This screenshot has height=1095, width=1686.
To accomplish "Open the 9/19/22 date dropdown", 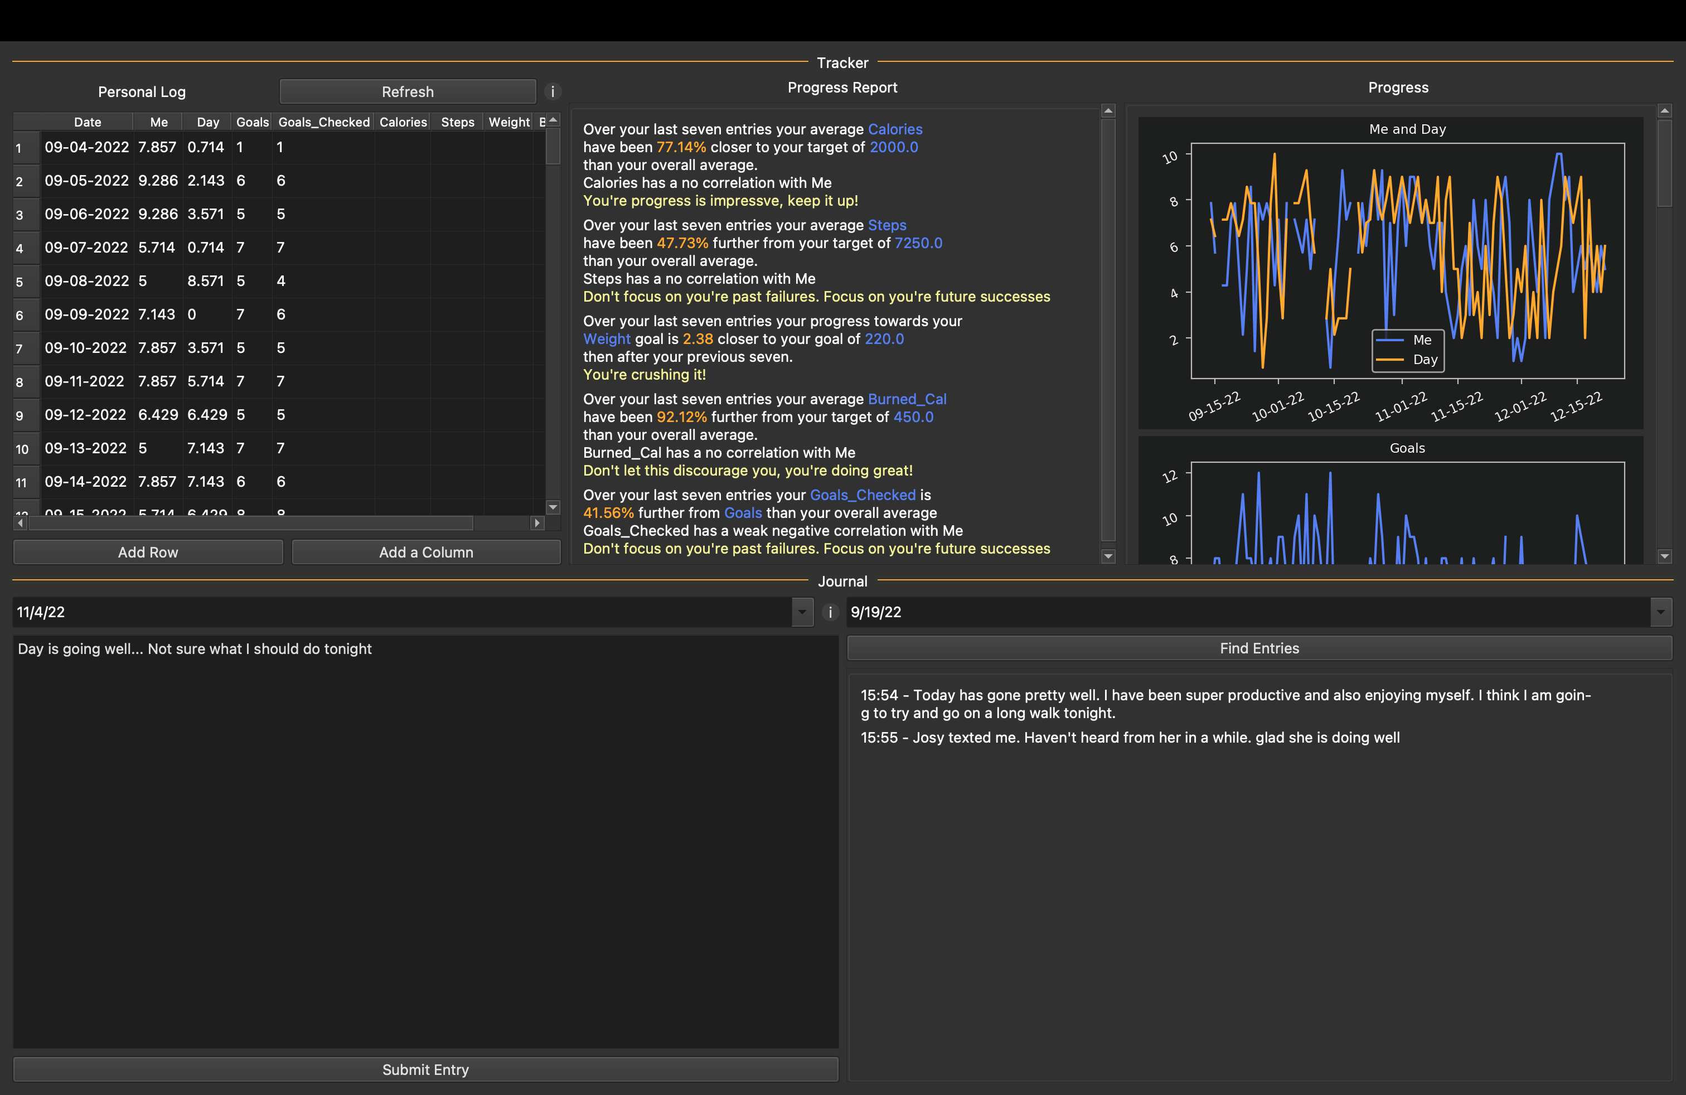I will pyautogui.click(x=1660, y=613).
